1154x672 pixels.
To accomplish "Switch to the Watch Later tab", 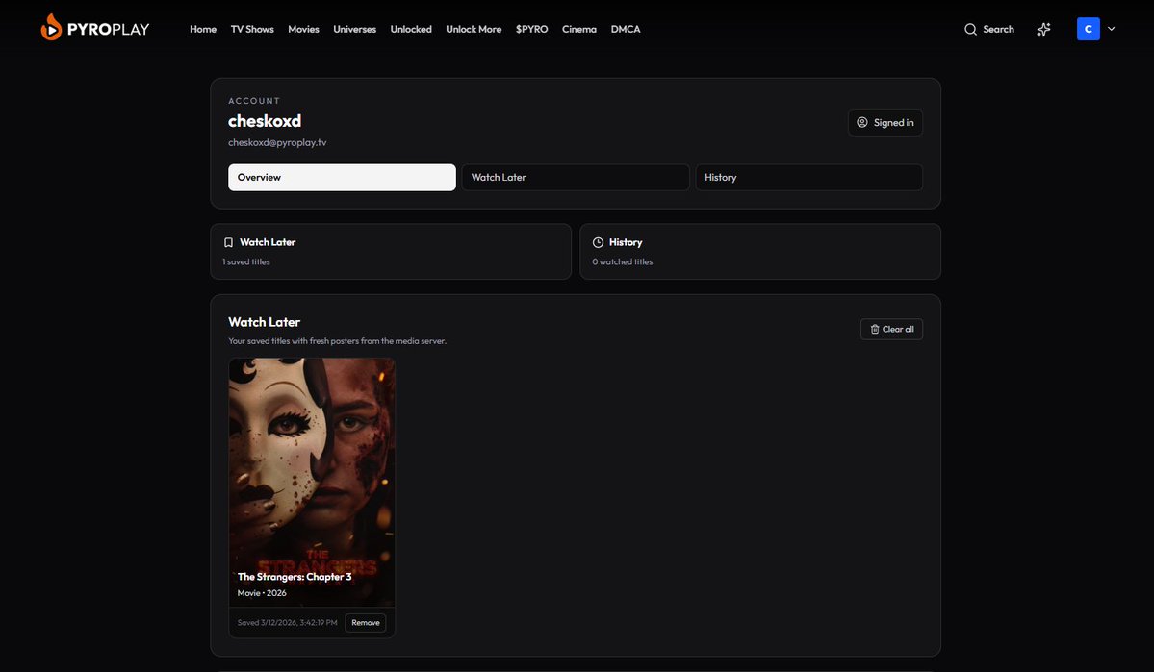I will coord(575,177).
